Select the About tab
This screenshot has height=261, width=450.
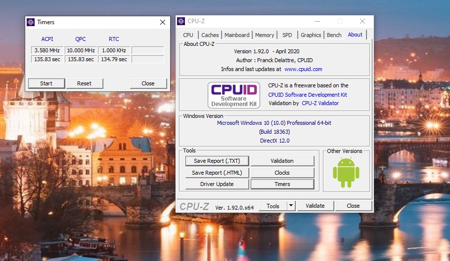[x=355, y=35]
